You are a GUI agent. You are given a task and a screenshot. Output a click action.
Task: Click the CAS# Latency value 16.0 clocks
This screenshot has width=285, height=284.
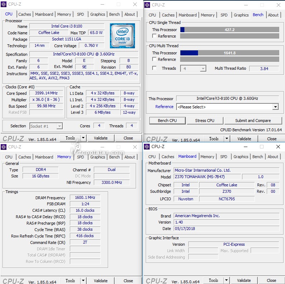(x=85, y=210)
